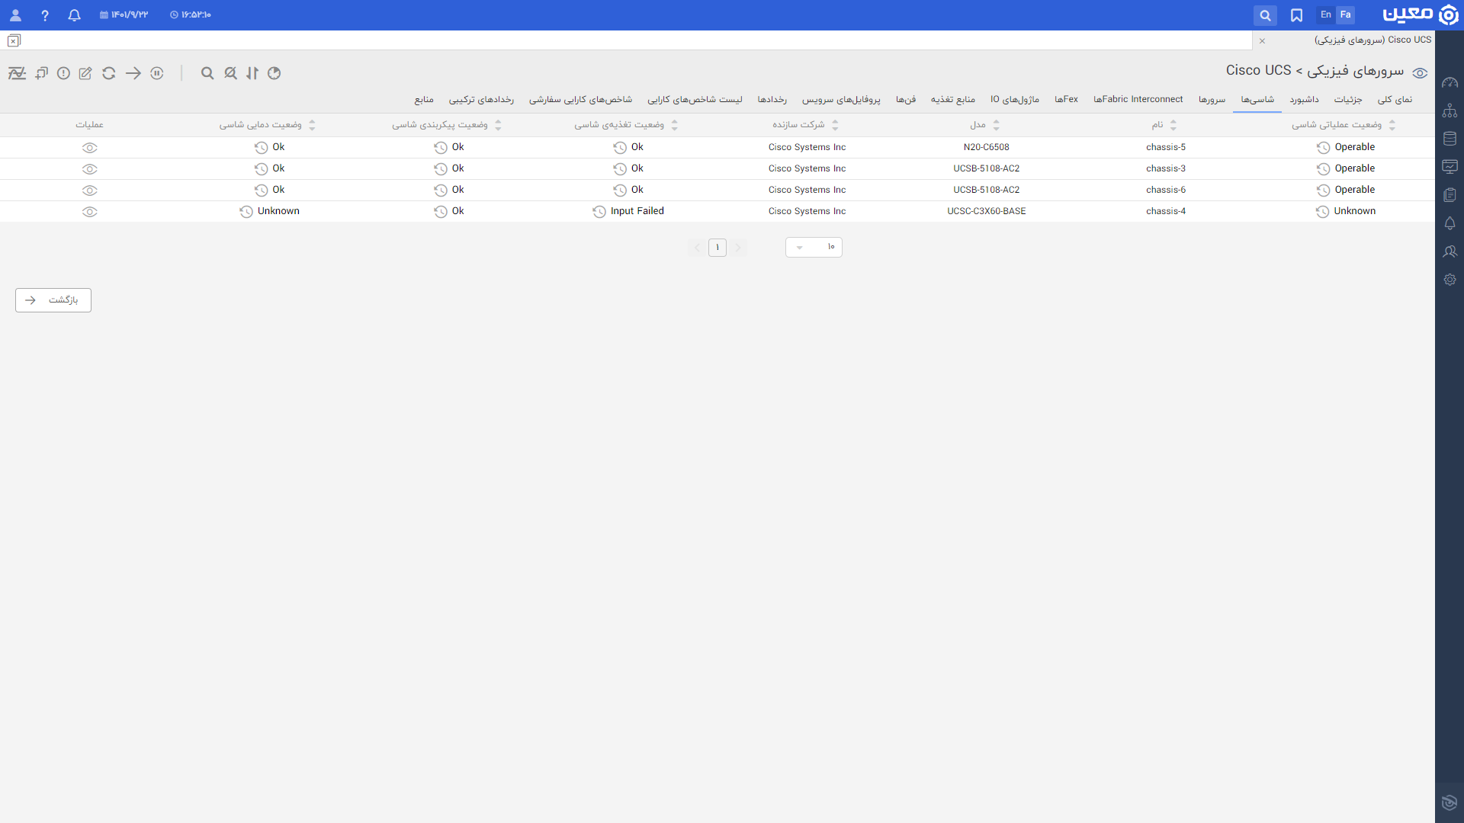Switch to the نمای کلی tab
Viewport: 1464px width, 823px height.
coord(1395,100)
